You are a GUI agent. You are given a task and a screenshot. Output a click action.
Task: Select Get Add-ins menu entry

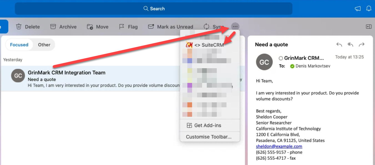(x=210, y=125)
